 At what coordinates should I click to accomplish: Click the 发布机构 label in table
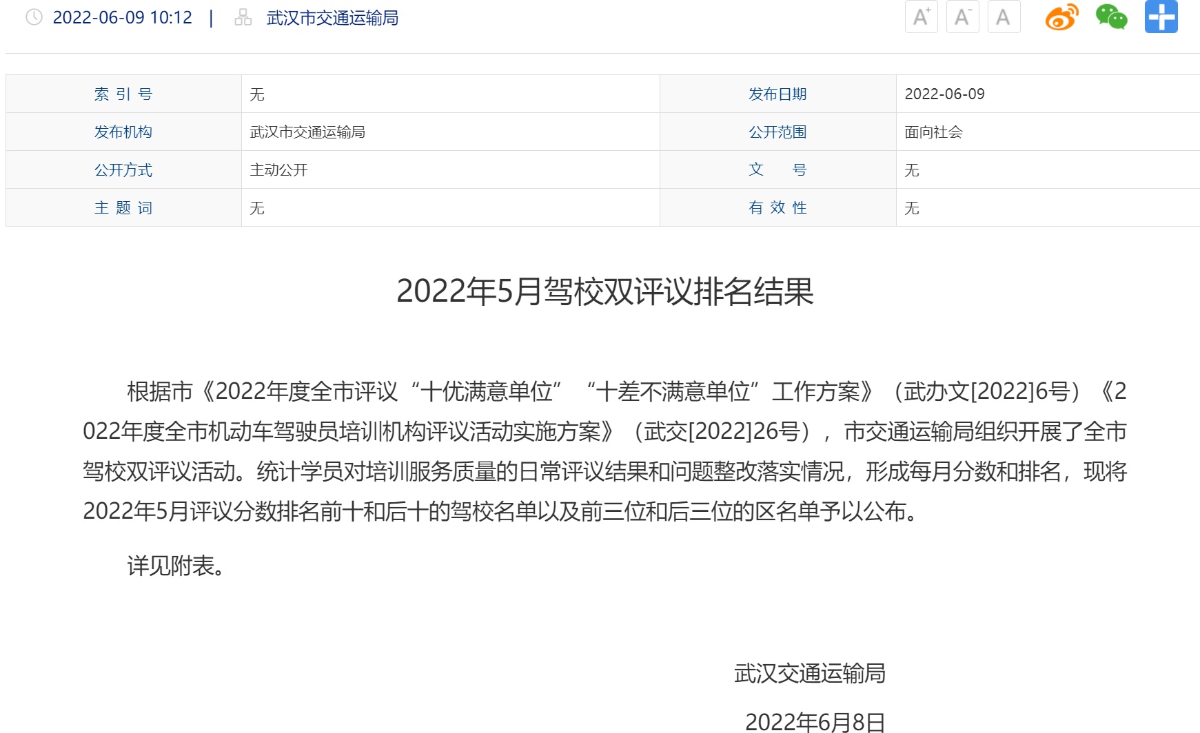123,132
